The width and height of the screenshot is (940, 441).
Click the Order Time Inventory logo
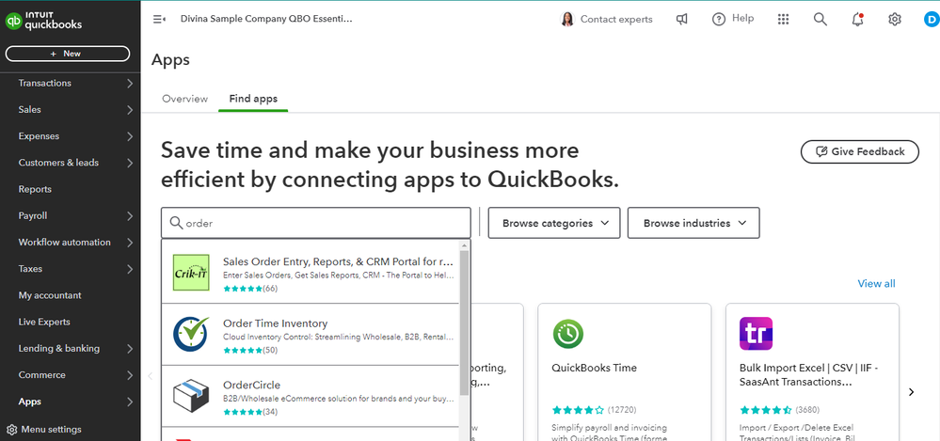[191, 334]
